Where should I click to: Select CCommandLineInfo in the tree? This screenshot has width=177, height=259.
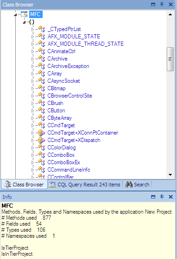[x=69, y=170]
